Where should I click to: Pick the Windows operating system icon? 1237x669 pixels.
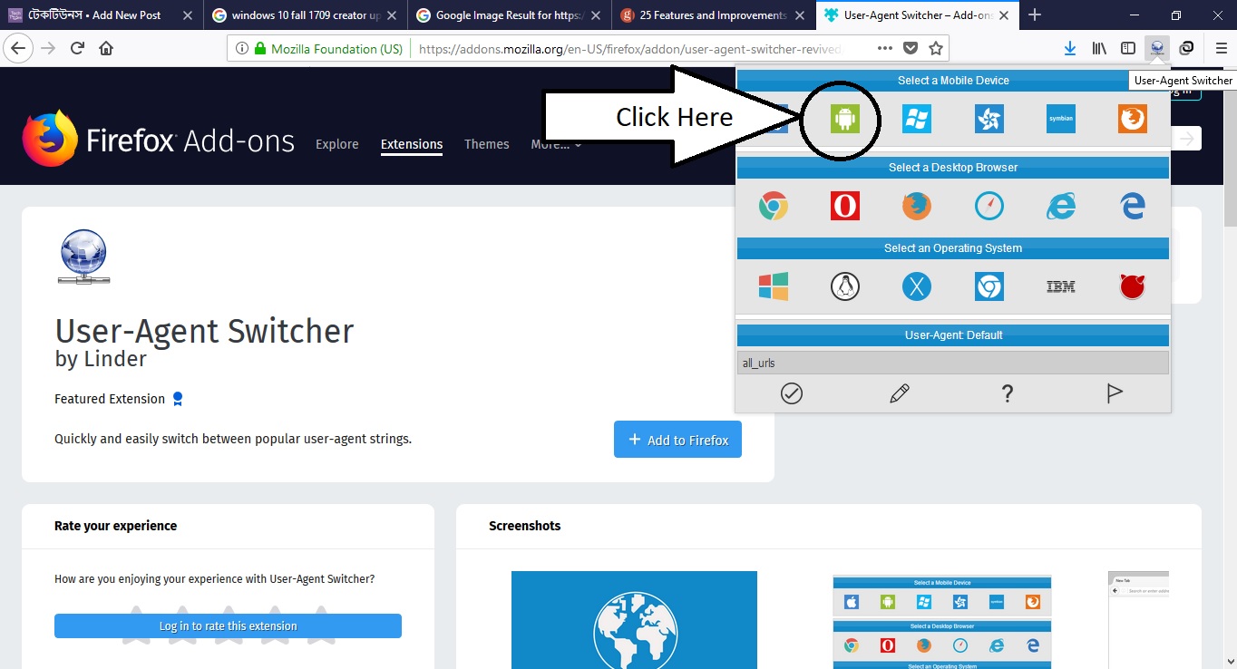[x=774, y=286]
